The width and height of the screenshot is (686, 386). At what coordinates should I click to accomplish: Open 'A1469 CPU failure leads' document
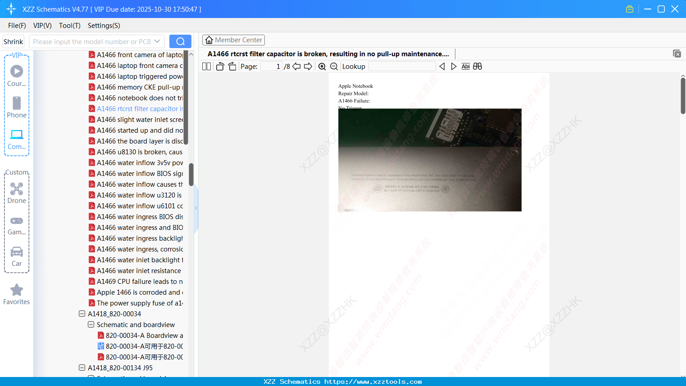(x=136, y=281)
